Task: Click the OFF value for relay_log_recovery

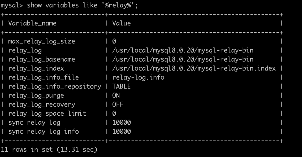Action: point(118,104)
